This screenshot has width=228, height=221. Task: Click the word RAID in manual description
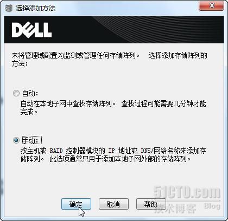(56, 151)
